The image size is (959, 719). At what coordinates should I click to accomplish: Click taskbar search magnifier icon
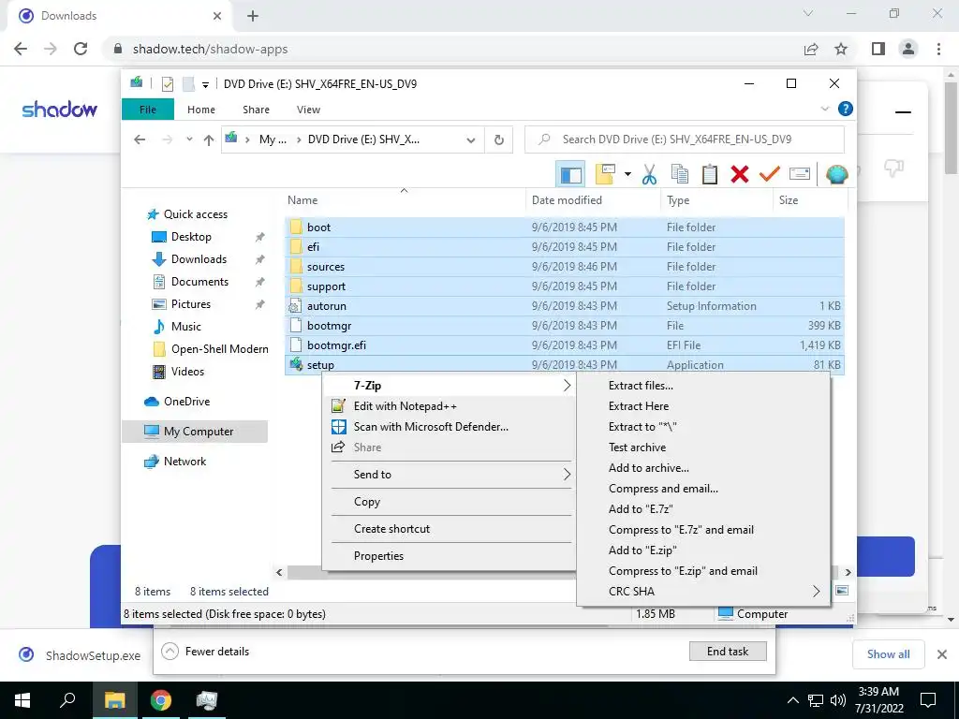click(67, 700)
